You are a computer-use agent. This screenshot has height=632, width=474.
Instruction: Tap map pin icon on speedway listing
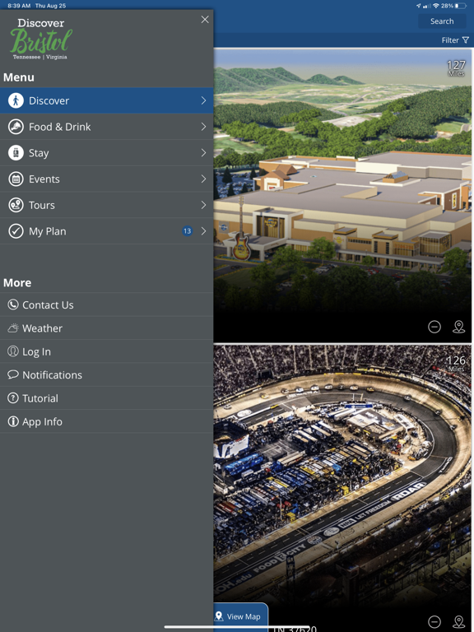(458, 621)
